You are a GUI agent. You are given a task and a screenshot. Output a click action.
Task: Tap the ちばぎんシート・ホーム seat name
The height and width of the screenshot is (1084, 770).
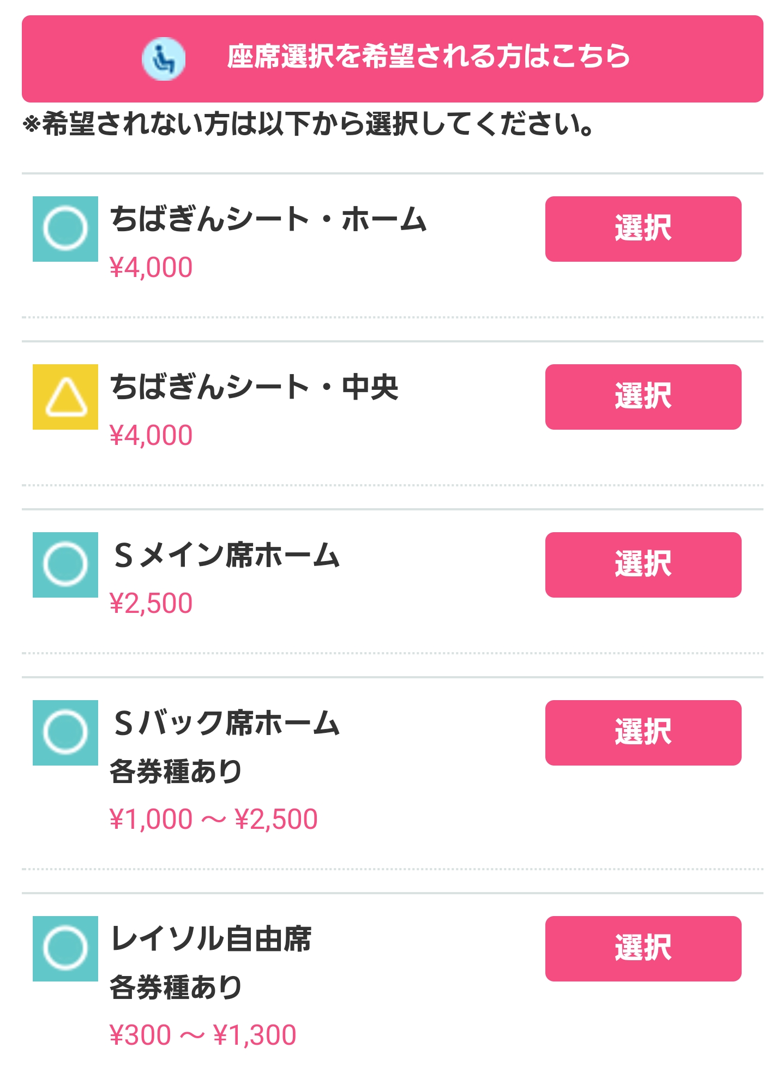click(268, 219)
